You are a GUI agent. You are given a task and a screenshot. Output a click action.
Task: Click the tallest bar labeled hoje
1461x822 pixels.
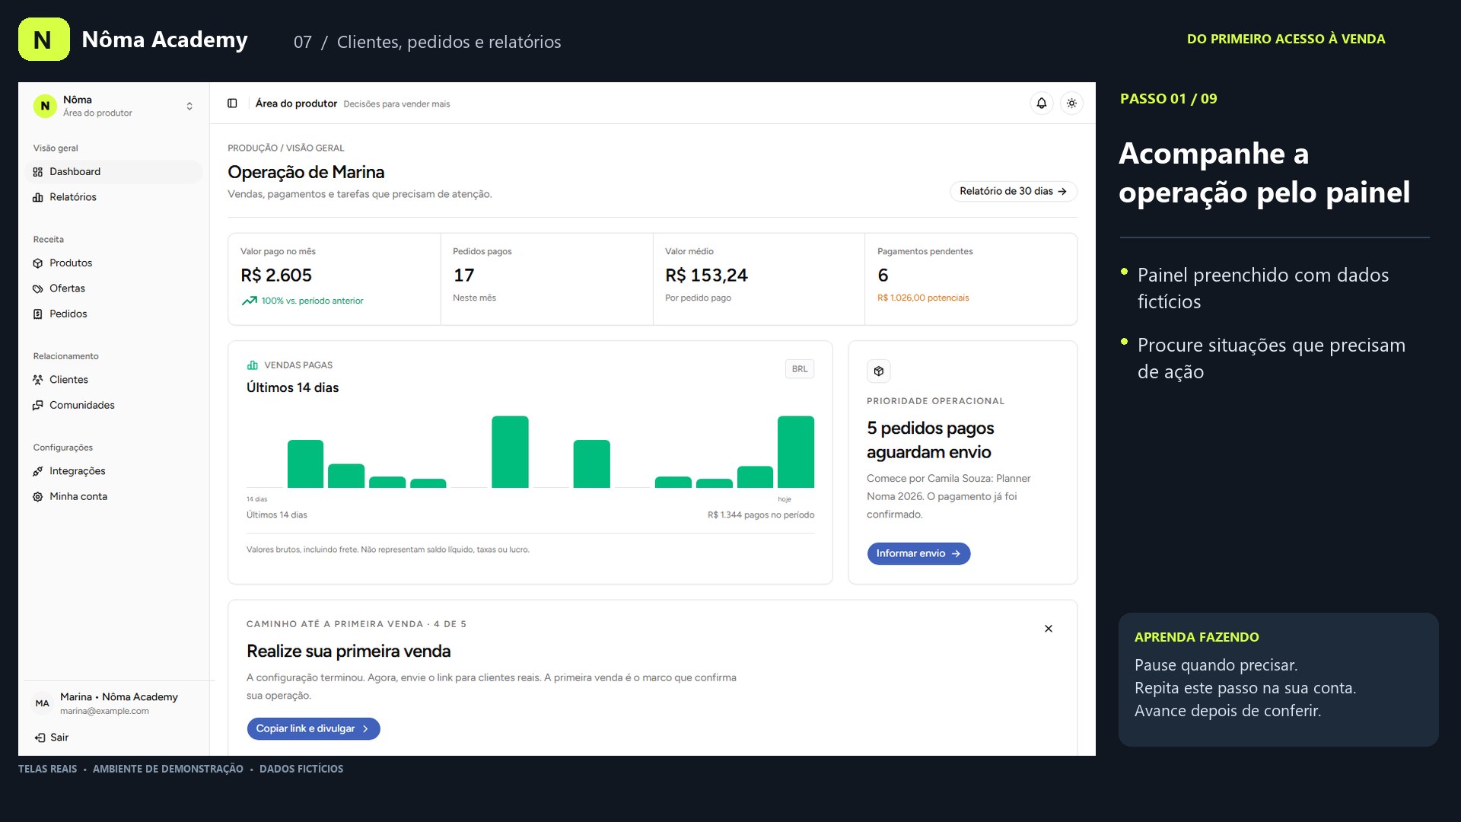[x=796, y=452]
